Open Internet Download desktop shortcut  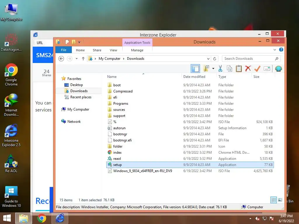11,105
